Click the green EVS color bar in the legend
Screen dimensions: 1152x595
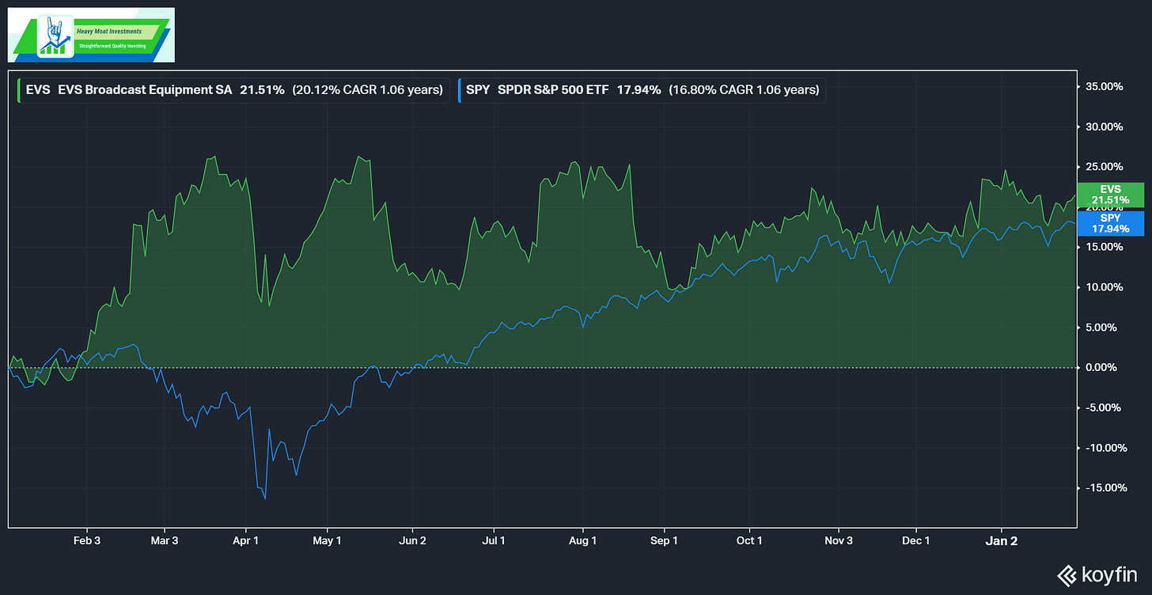click(18, 89)
